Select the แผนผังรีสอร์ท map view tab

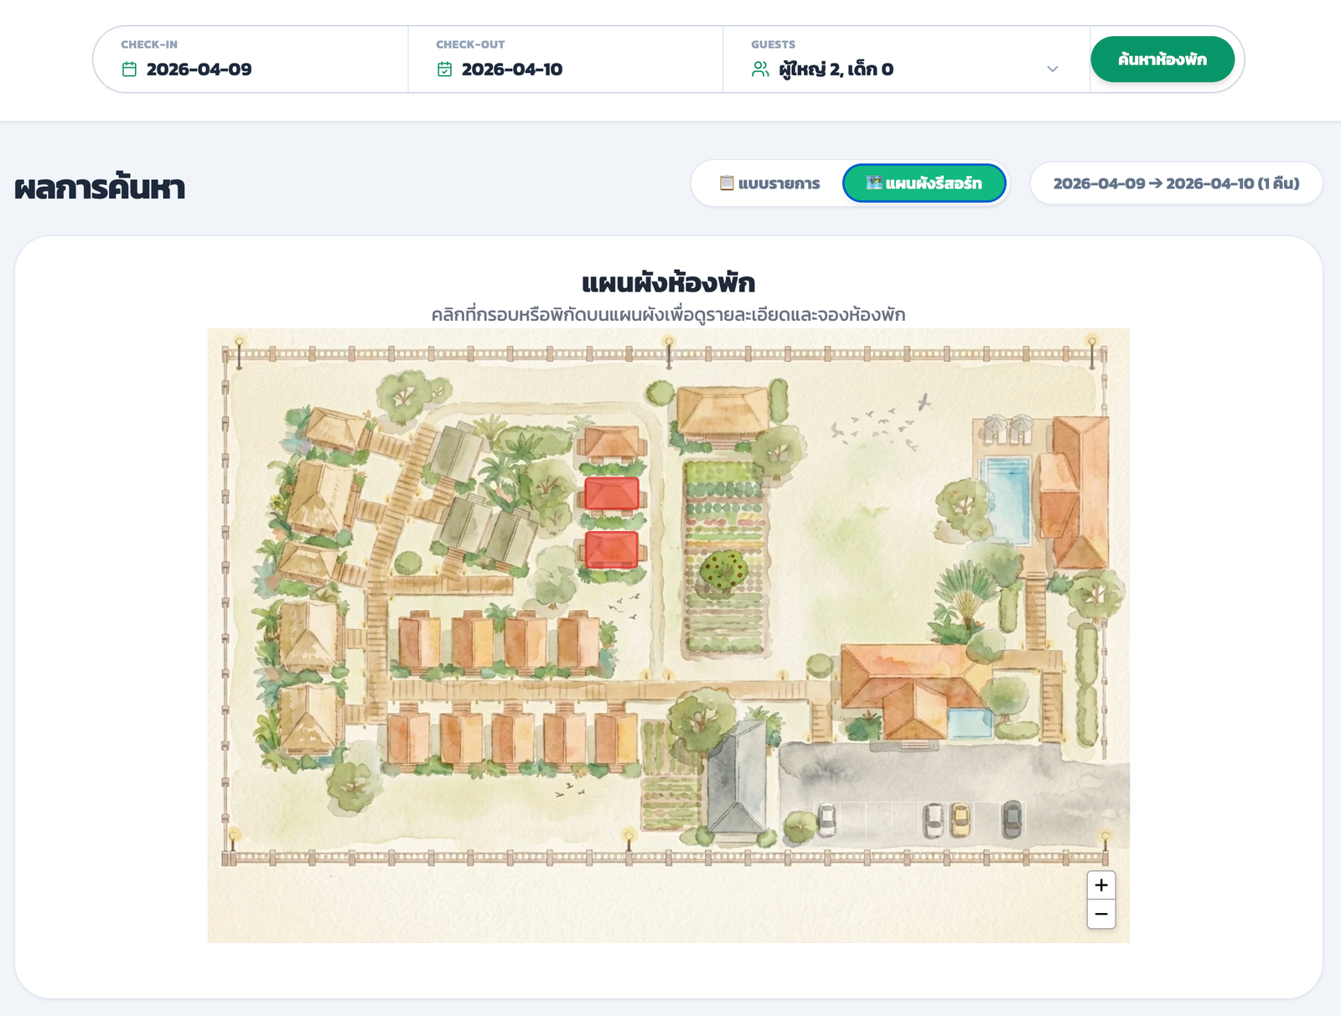click(924, 183)
